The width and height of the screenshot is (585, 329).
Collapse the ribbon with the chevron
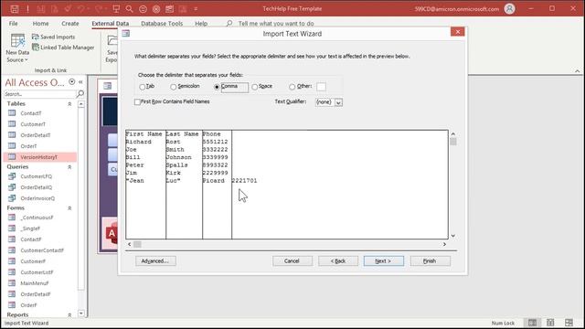coord(577,71)
